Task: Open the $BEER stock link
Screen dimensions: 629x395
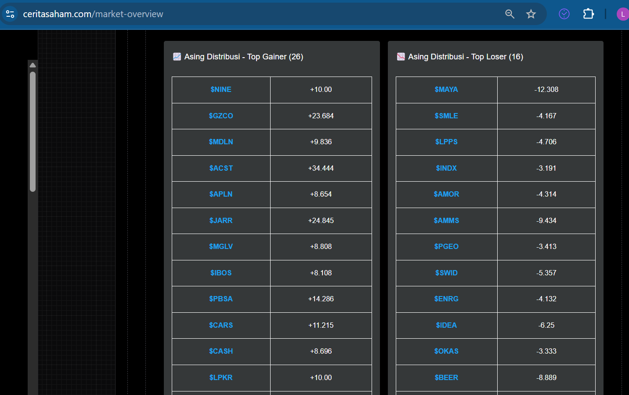Action: click(446, 377)
